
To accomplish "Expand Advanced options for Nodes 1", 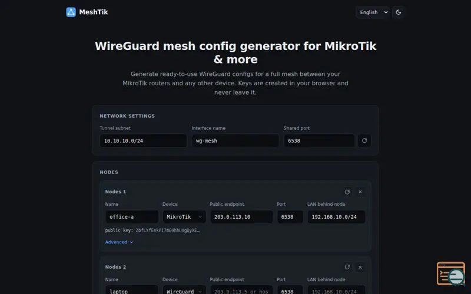I will (x=119, y=242).
